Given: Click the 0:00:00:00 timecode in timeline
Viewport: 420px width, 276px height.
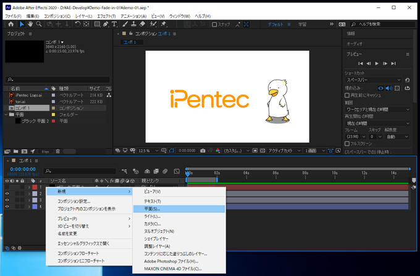Looking at the screenshot, I should (23, 169).
